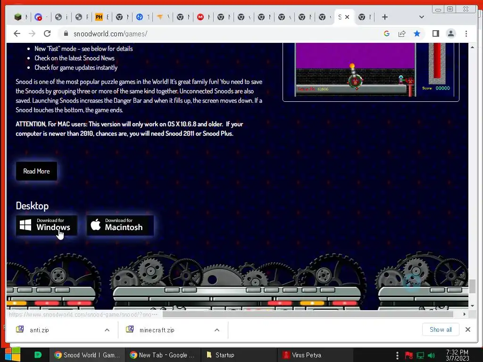Viewport: 483px width, 362px height.
Task: Open the Chrome three-dot menu
Action: (x=466, y=33)
